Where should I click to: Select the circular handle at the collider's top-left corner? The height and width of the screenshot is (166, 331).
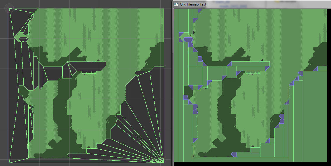(x=9, y=8)
